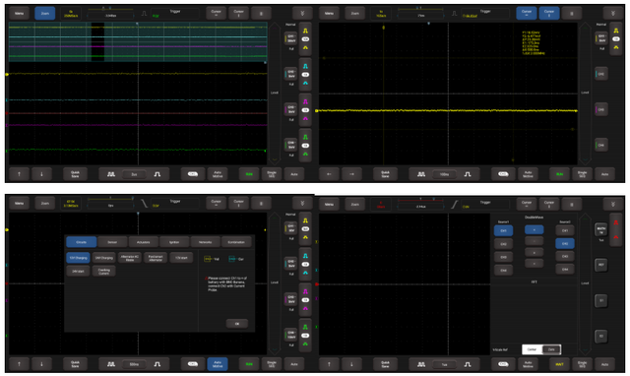The image size is (630, 376).
Task: Click the up arrow in top-left scope
Action: pos(19,174)
